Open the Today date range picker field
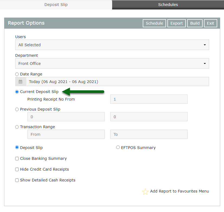 click(x=118, y=82)
